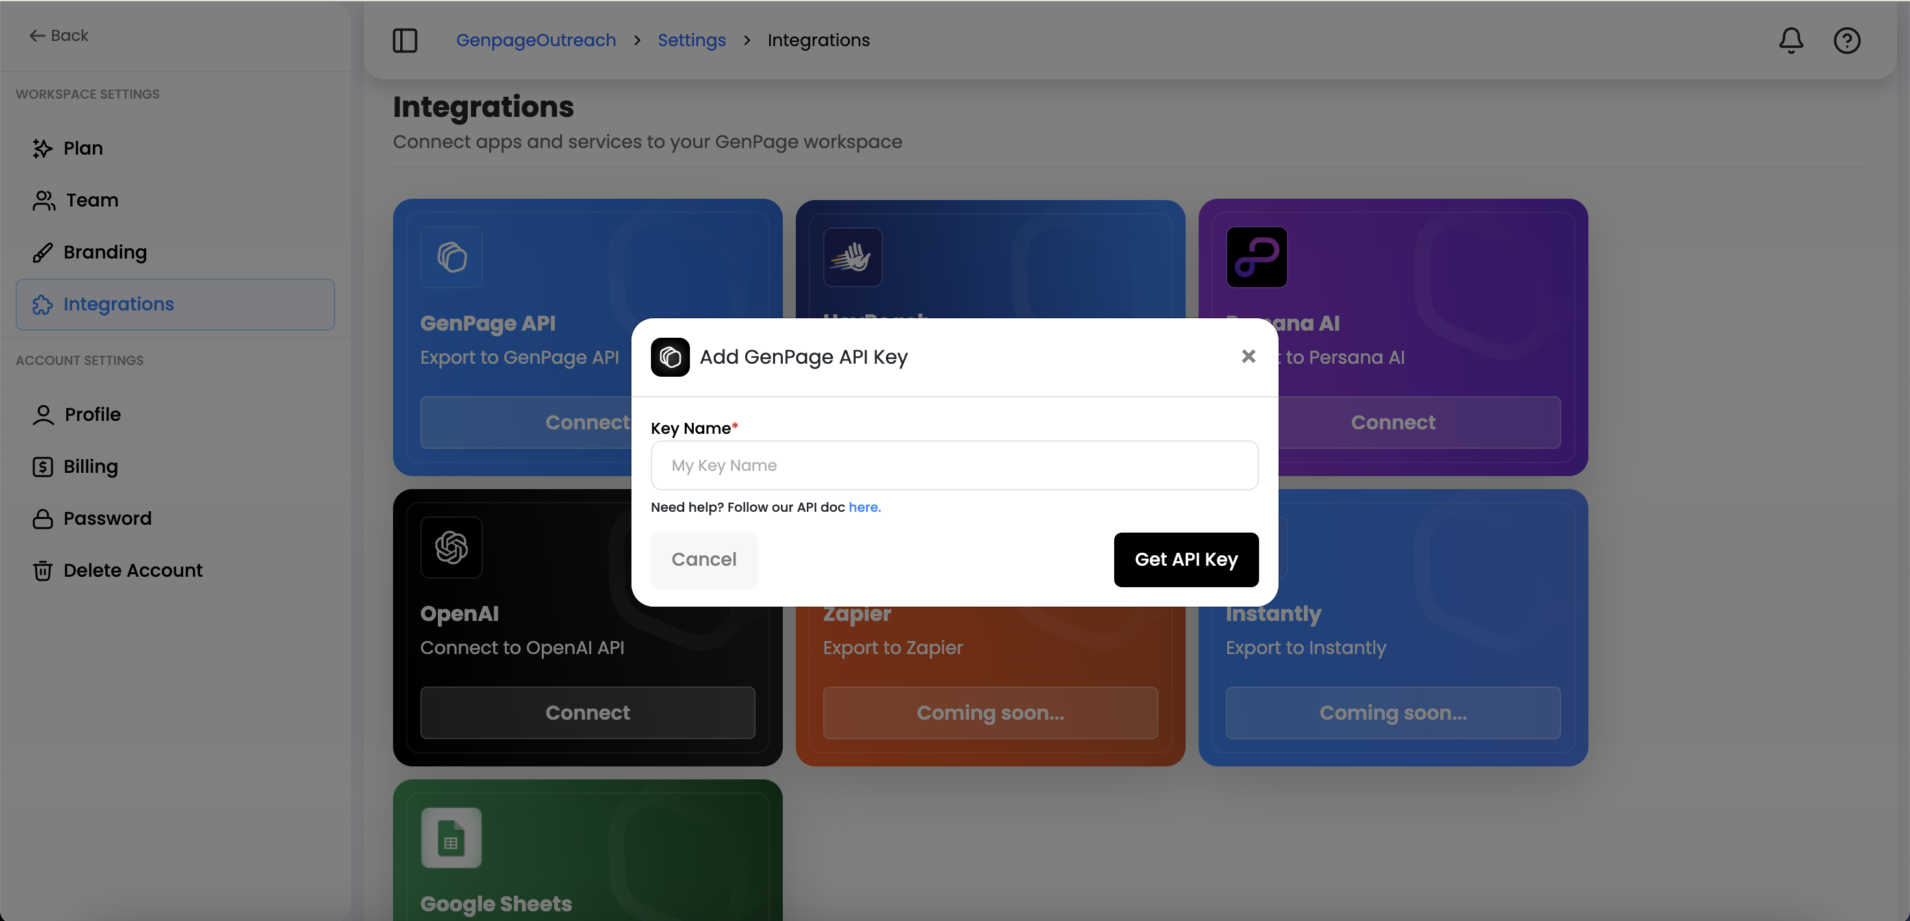Open Plan settings
This screenshot has height=921, width=1910.
(175, 148)
